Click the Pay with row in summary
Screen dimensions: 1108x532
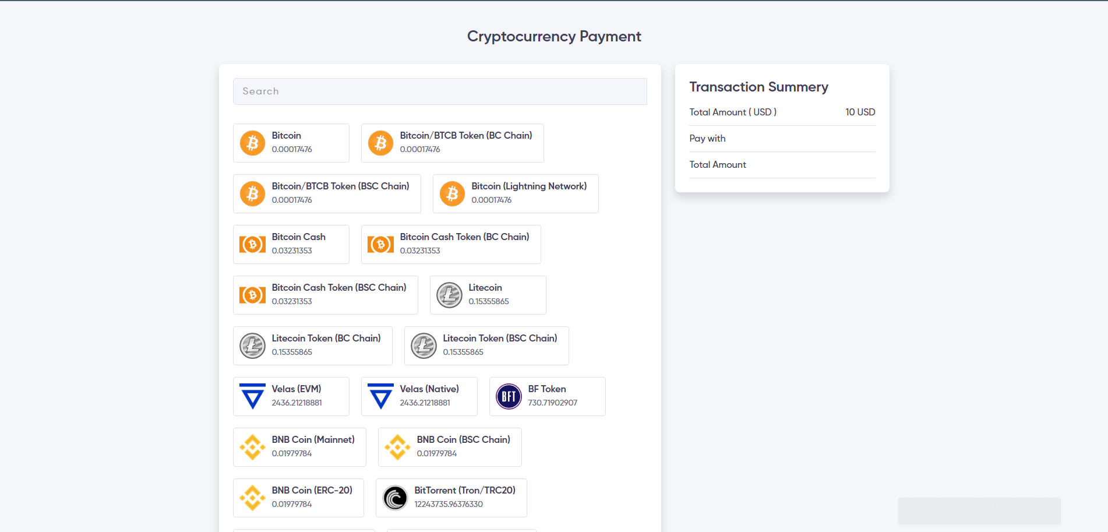click(782, 139)
